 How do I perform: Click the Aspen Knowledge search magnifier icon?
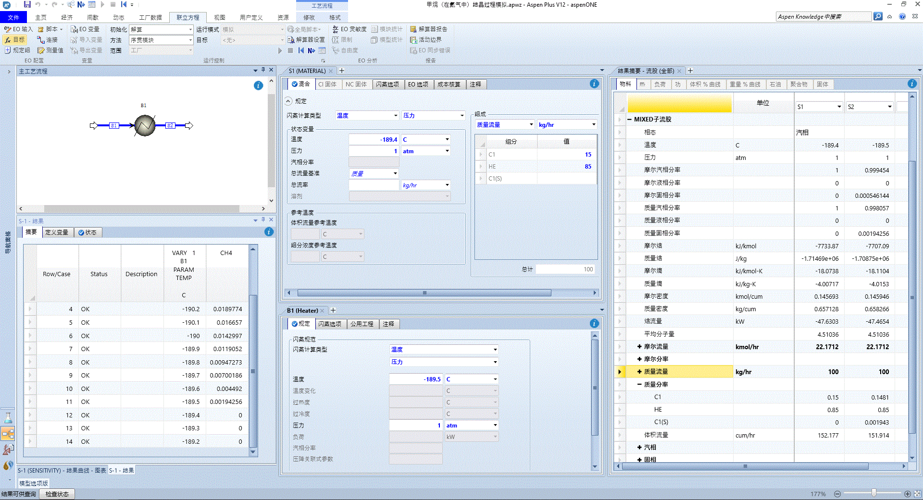click(x=878, y=16)
